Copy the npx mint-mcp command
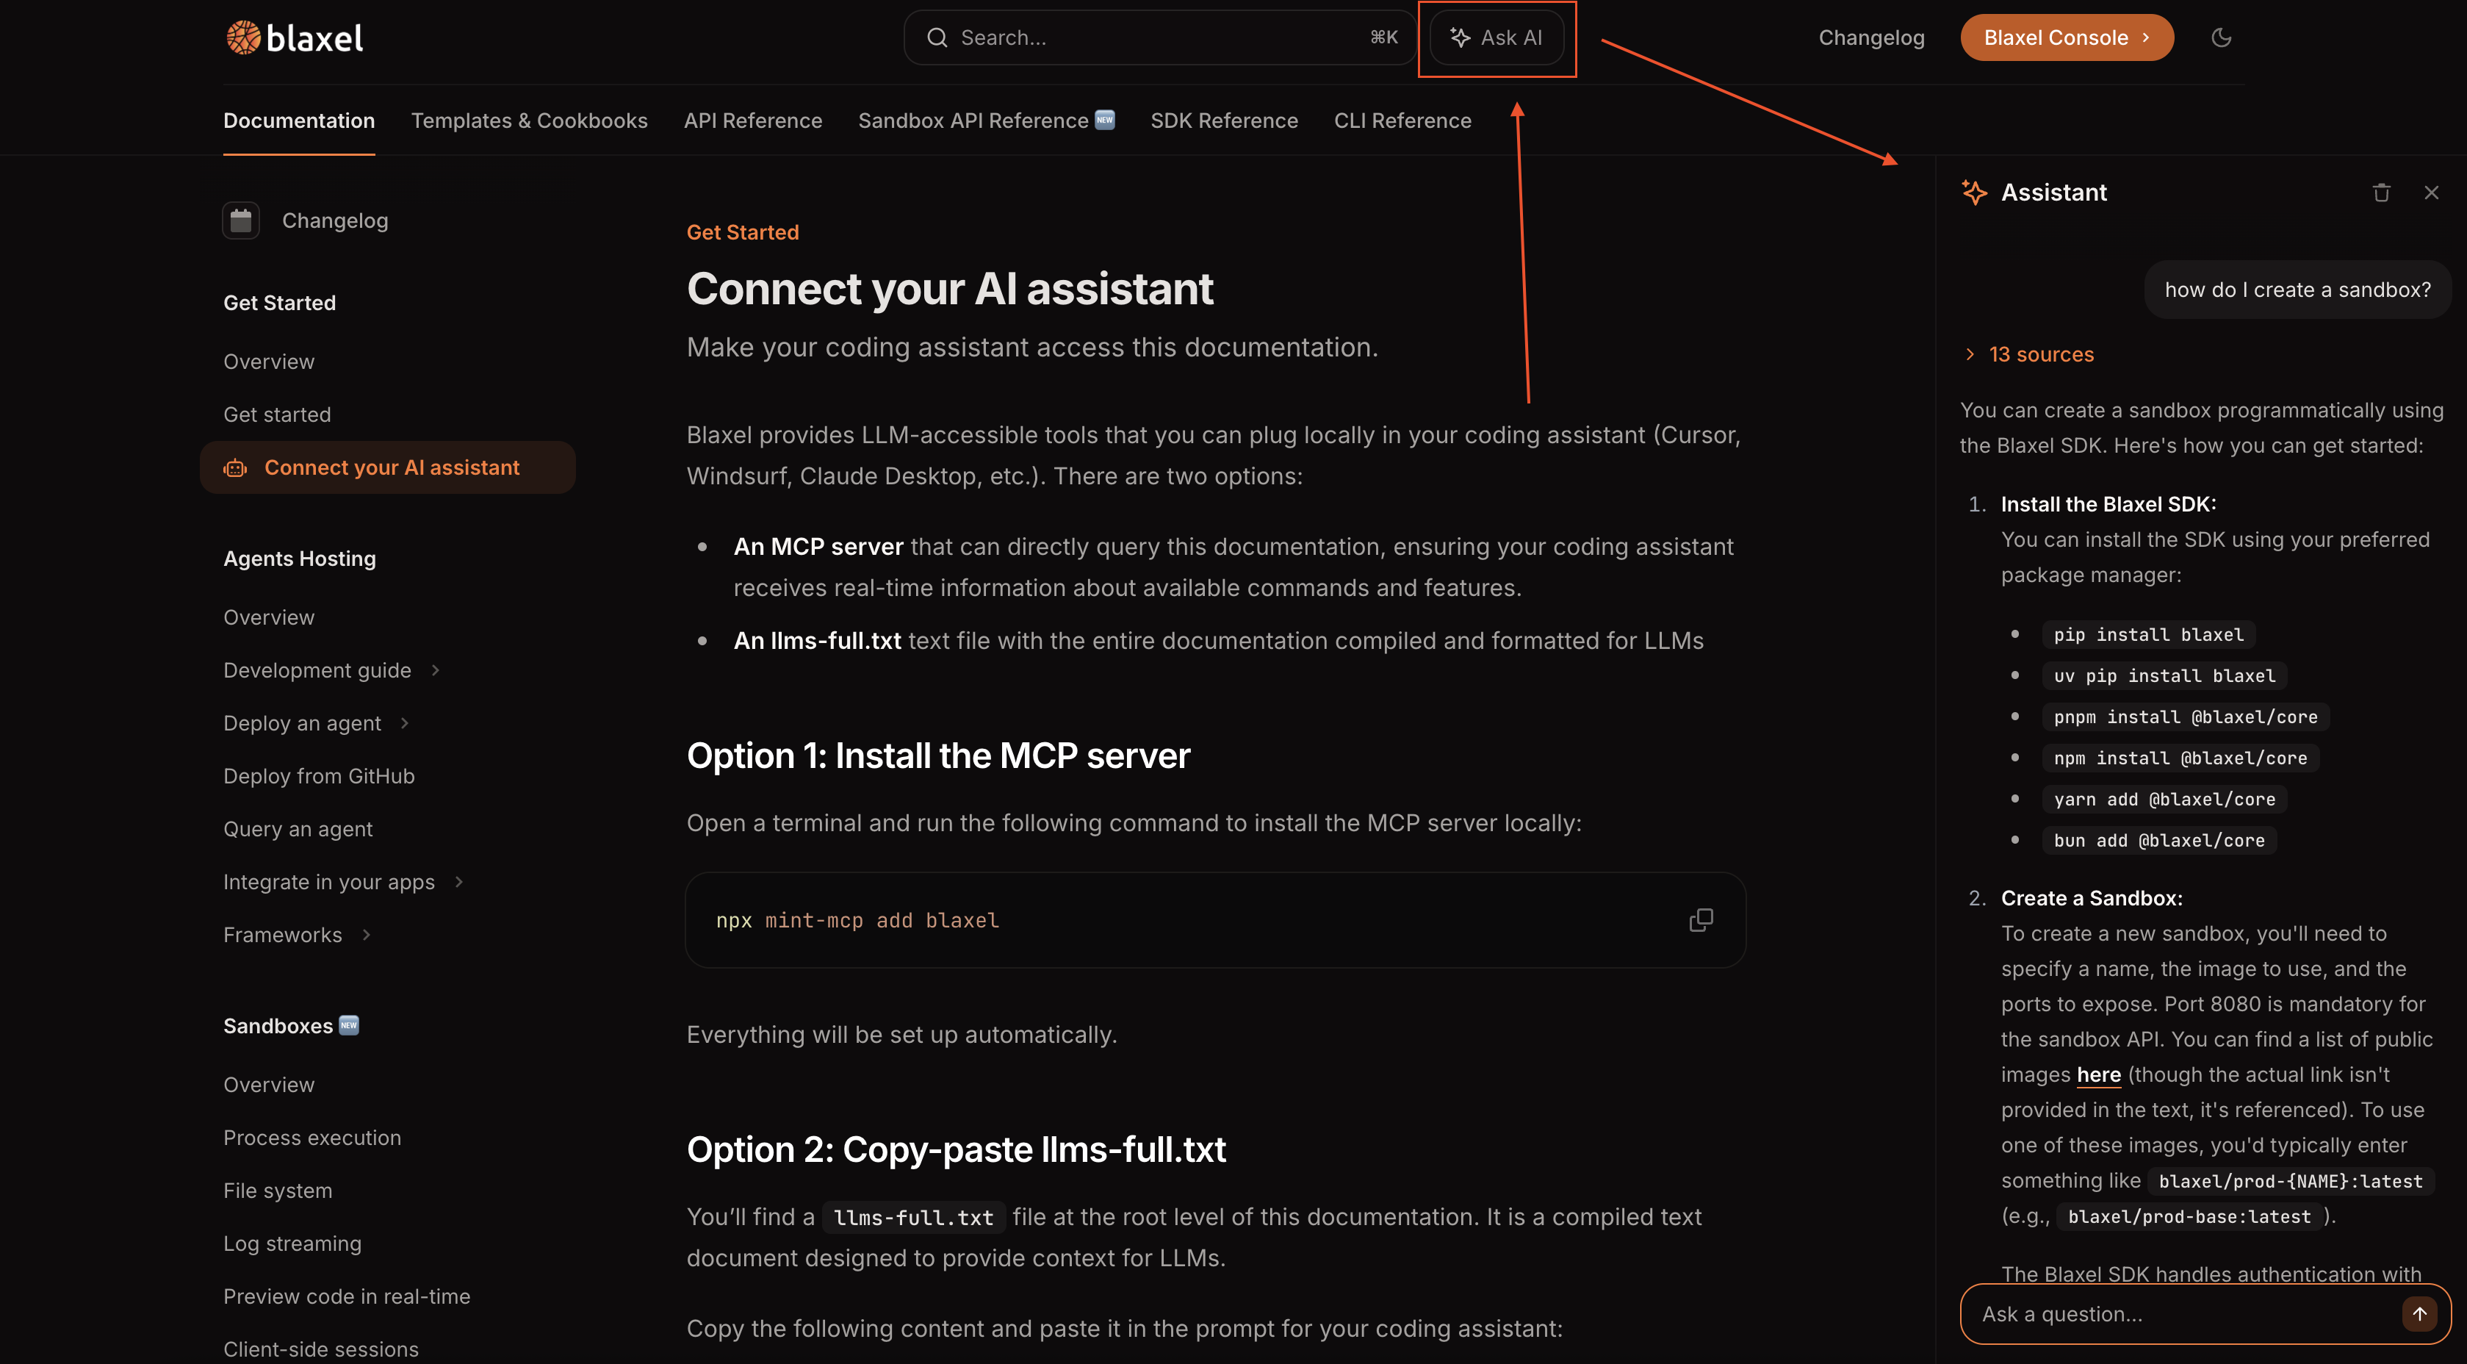 [x=1701, y=919]
